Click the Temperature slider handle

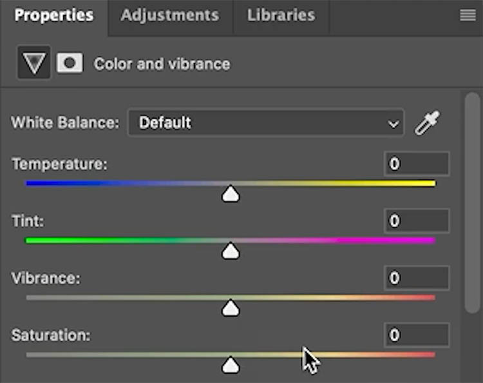231,194
